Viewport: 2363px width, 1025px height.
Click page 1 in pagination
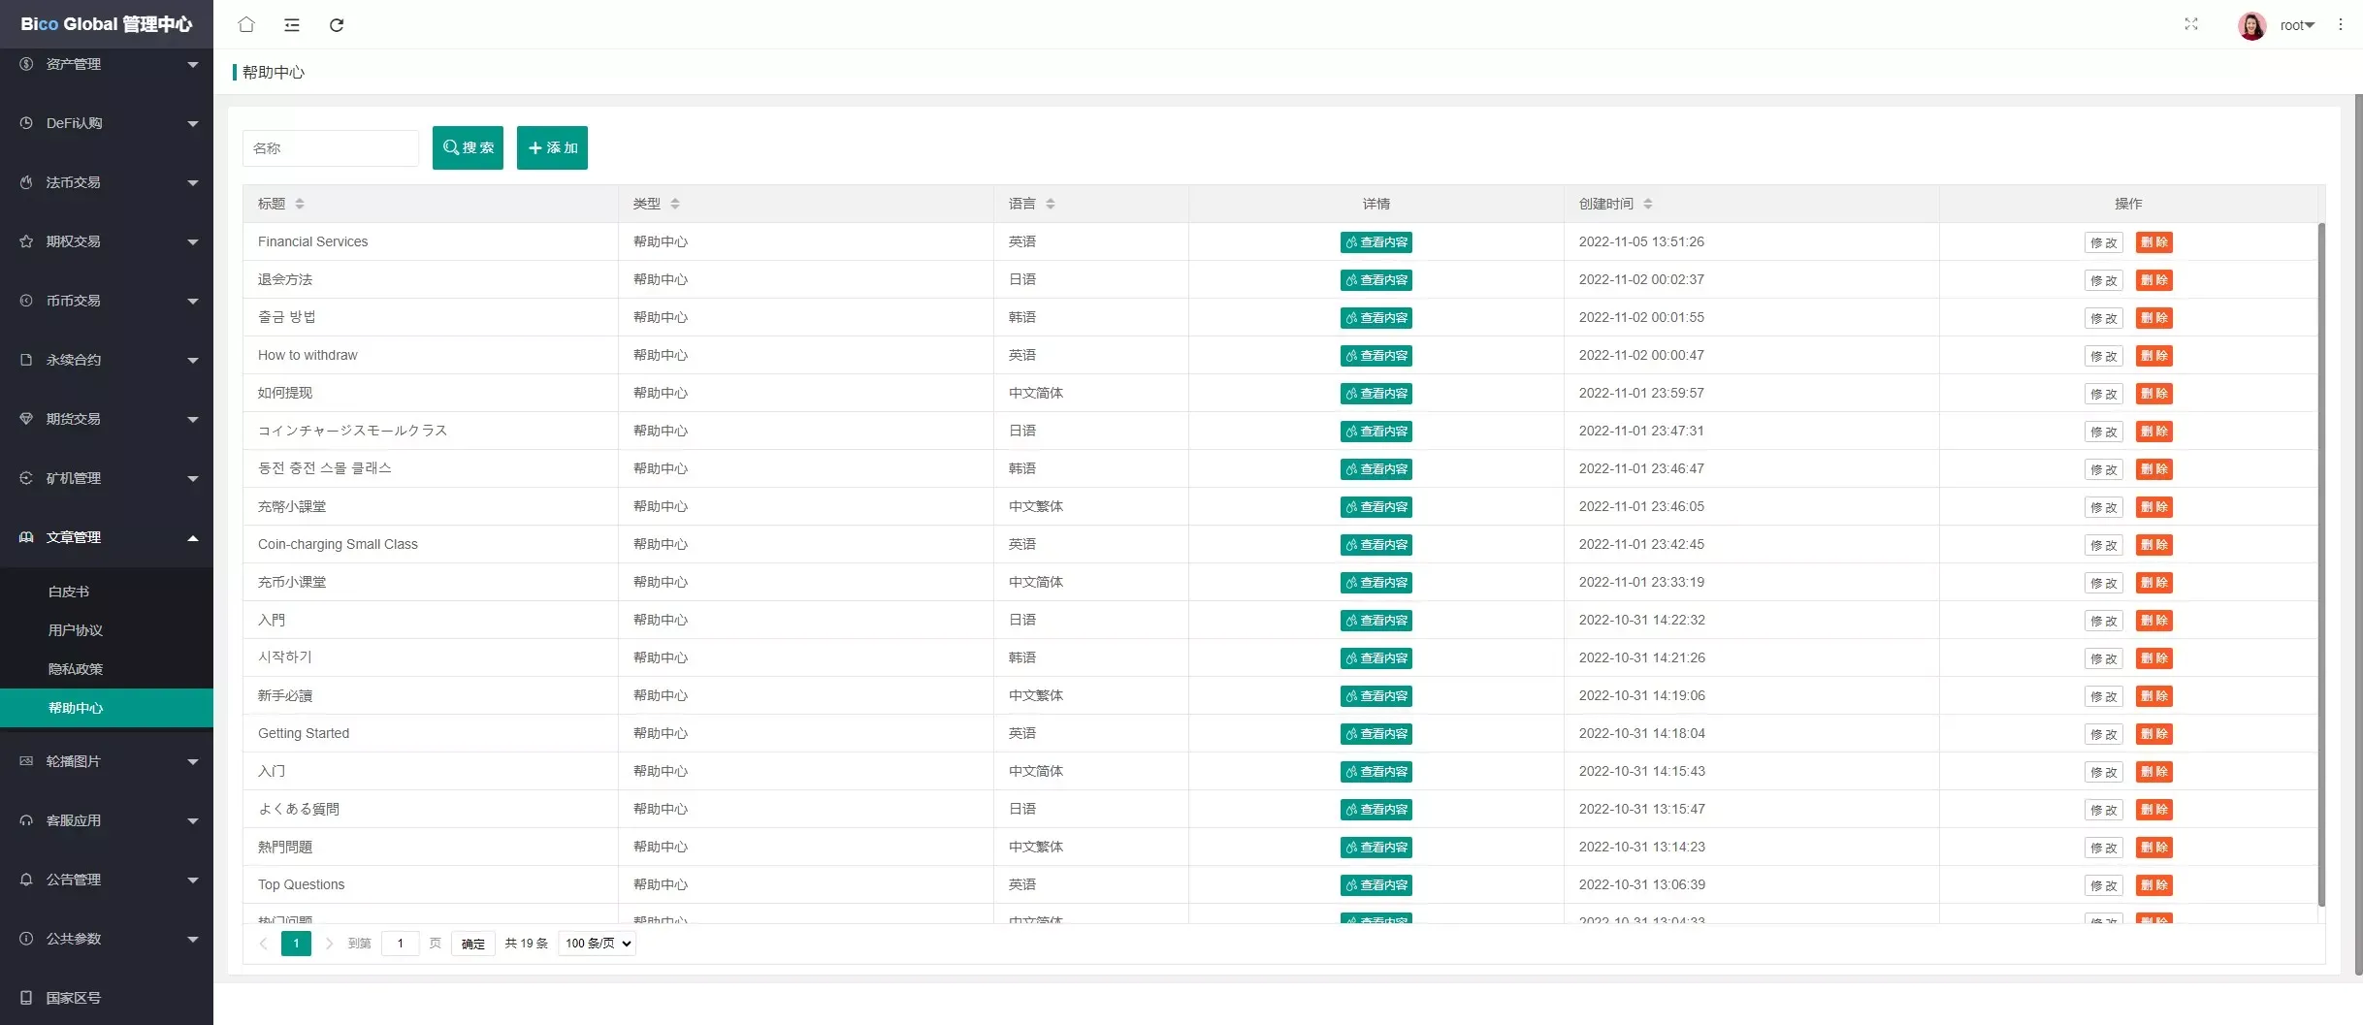[x=296, y=944]
